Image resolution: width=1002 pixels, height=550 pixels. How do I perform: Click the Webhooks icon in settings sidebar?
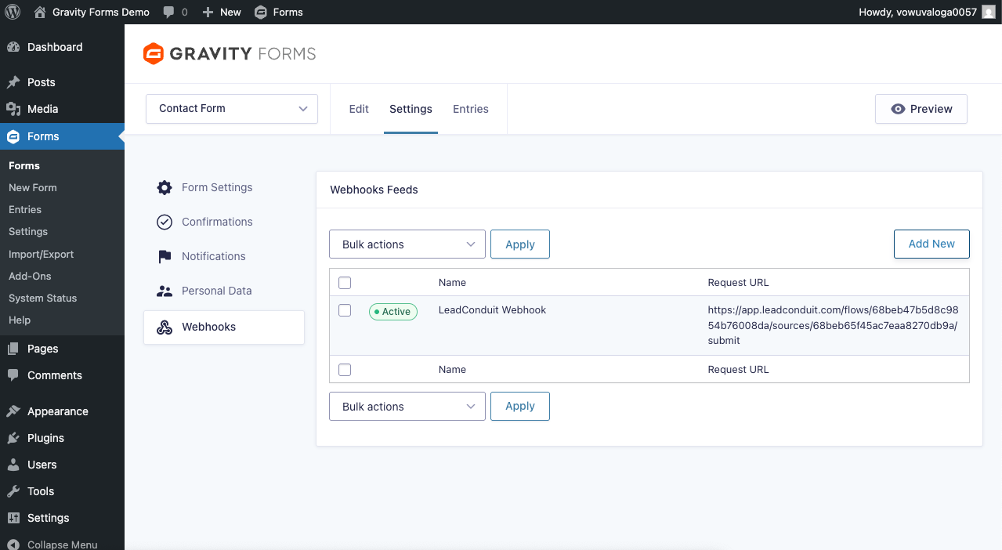pyautogui.click(x=165, y=327)
